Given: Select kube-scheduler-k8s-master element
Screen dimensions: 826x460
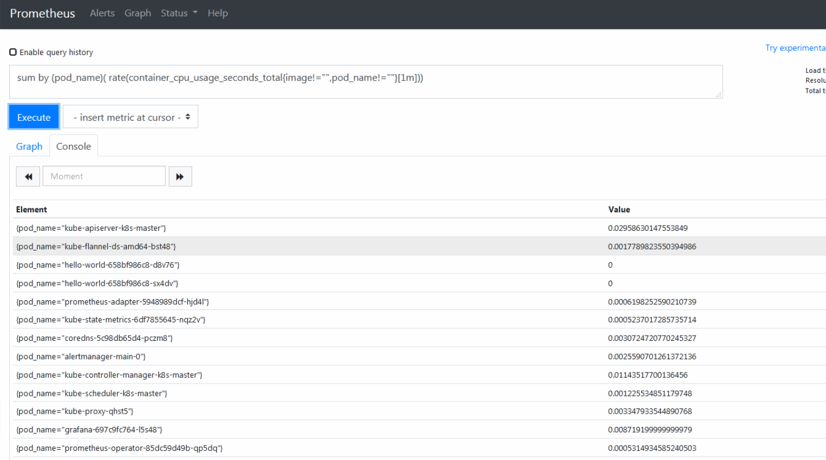Looking at the screenshot, I should pos(92,393).
